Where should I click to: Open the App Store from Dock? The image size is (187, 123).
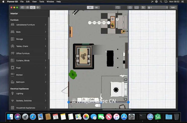coord(124,117)
